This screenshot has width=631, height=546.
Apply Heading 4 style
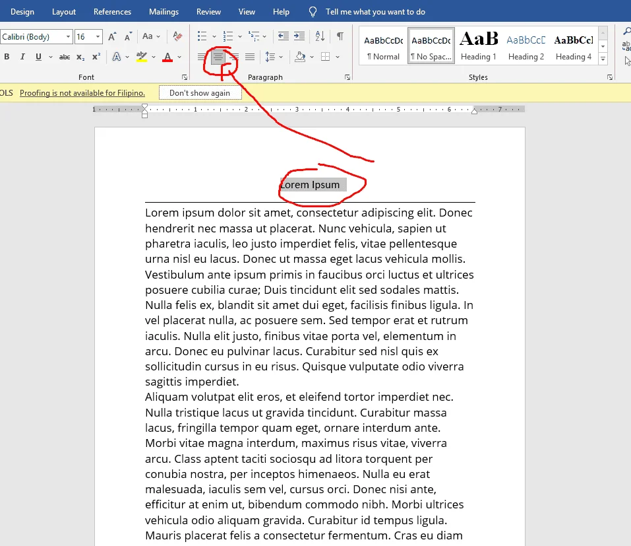click(574, 46)
